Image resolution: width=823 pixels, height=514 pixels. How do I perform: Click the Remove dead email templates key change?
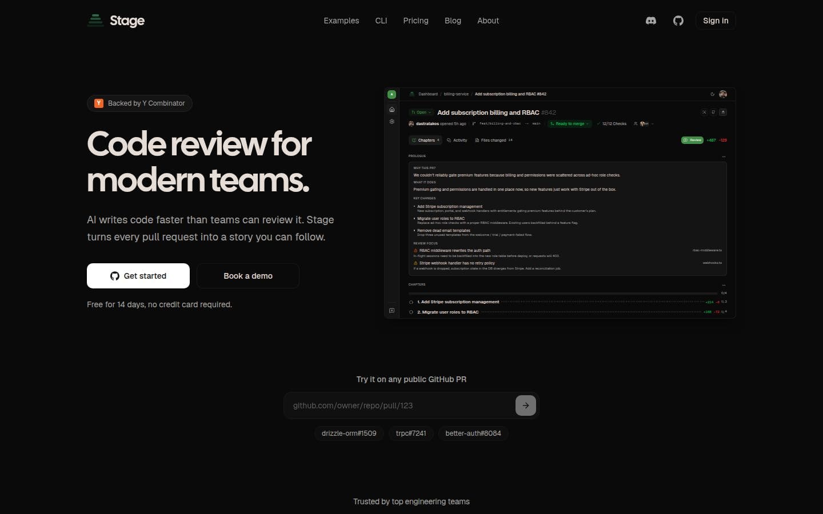pyautogui.click(x=444, y=231)
